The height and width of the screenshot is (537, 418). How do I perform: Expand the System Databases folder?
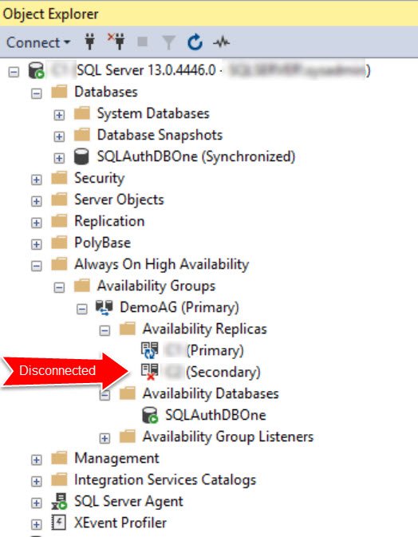59,115
